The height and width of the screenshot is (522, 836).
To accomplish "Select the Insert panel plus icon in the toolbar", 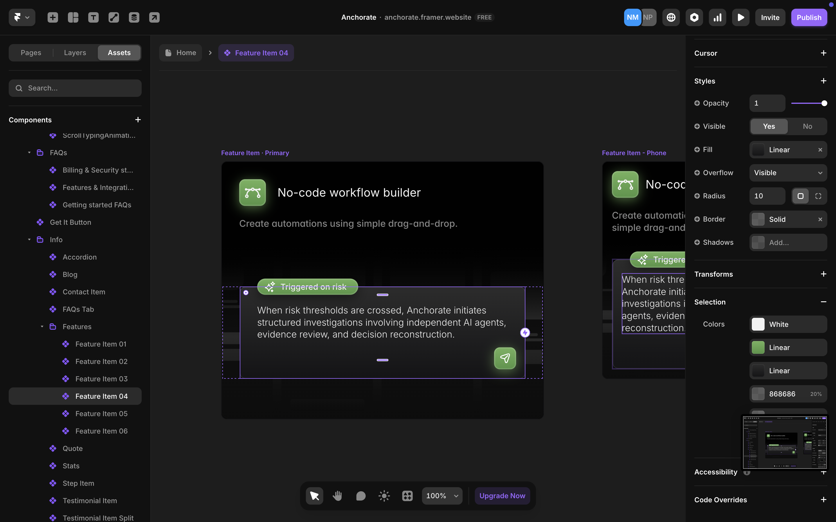I will coord(53,17).
